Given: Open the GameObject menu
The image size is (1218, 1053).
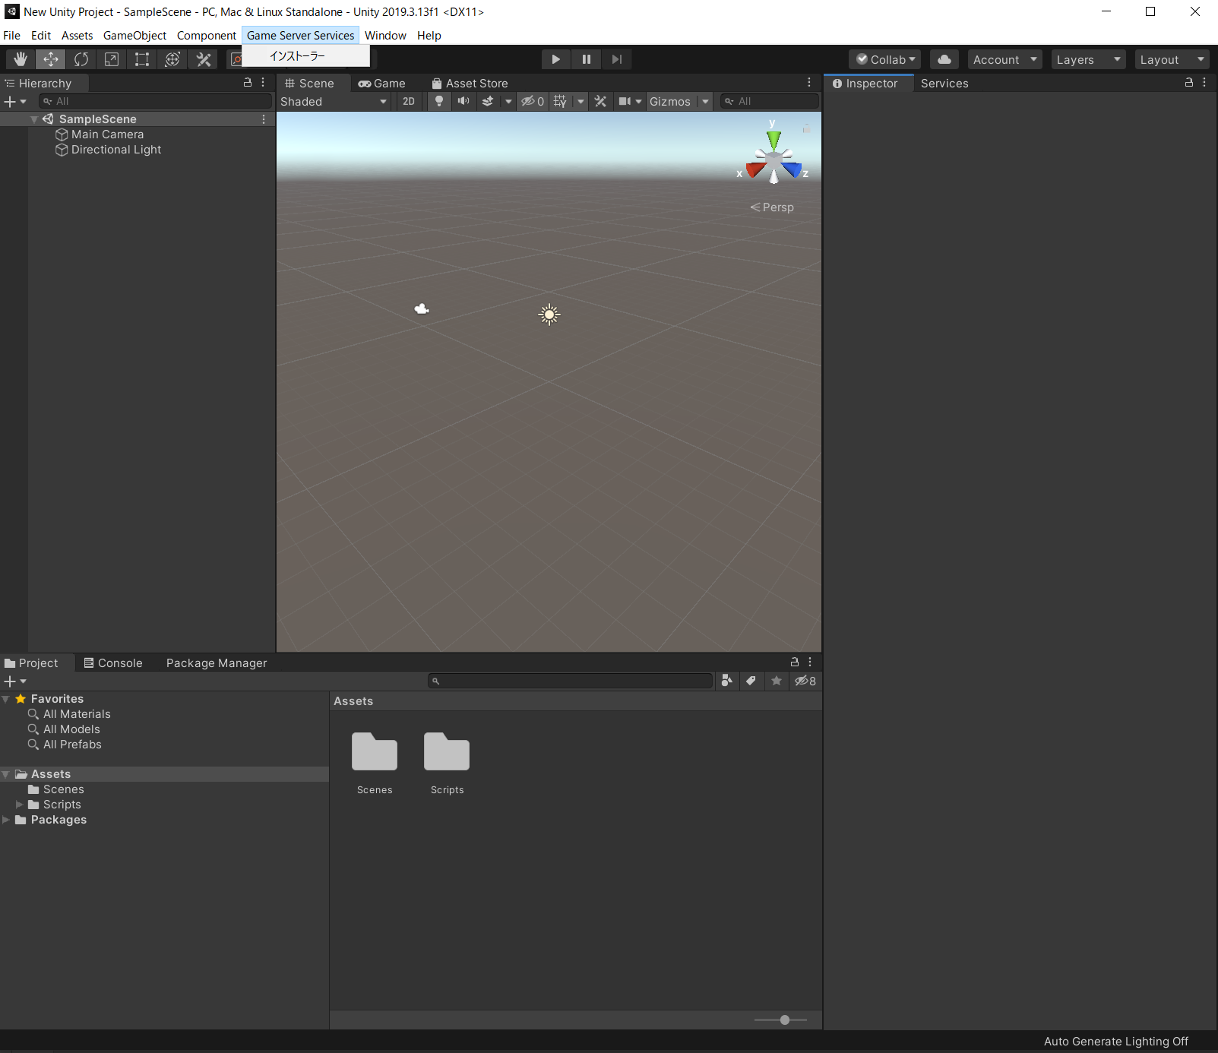Looking at the screenshot, I should click(x=134, y=35).
